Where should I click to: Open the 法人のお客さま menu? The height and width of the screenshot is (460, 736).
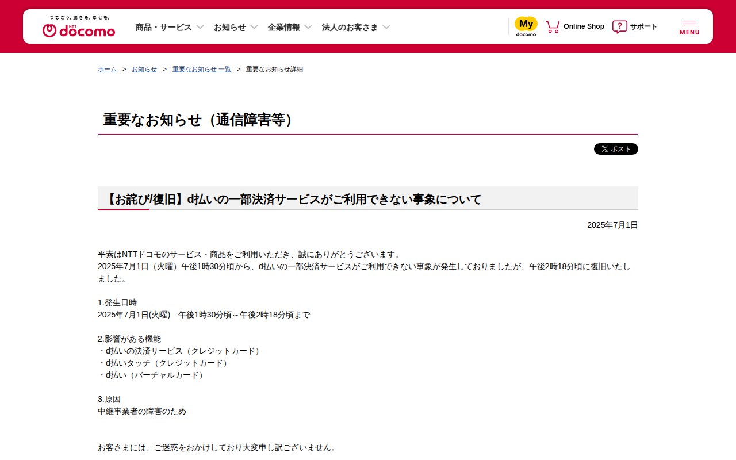350,27
